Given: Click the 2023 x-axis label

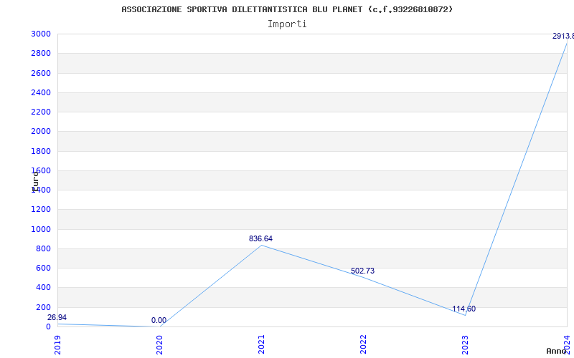Looking at the screenshot, I should coord(465,345).
